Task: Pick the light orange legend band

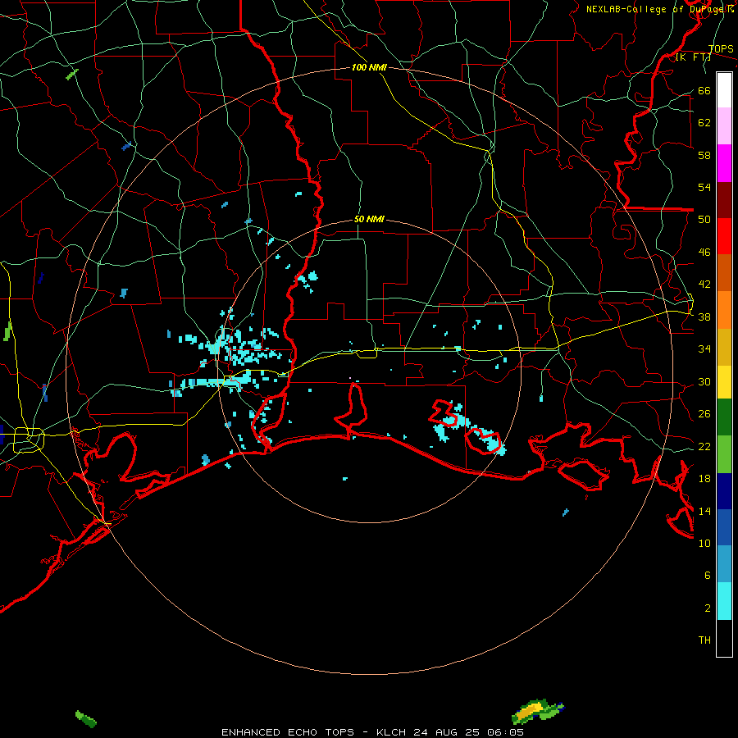Action: tap(724, 310)
